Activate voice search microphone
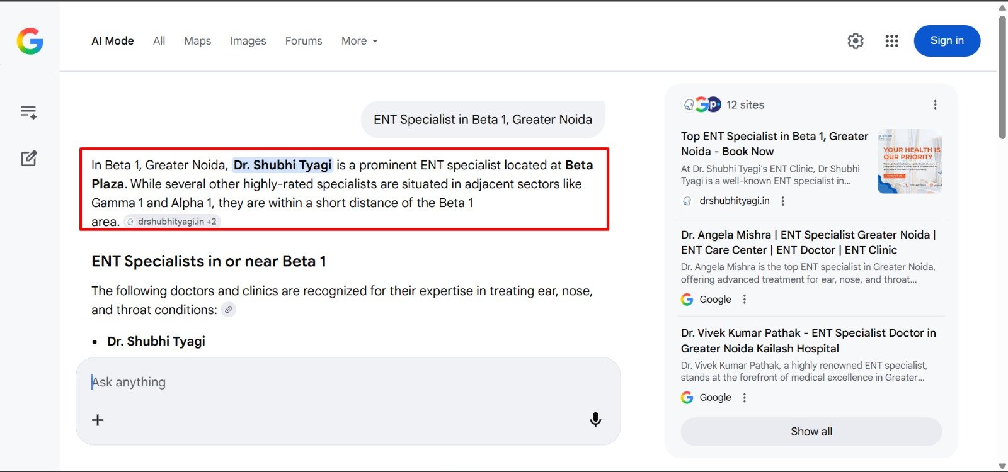Screen dimensions: 1008x472 click(595, 420)
